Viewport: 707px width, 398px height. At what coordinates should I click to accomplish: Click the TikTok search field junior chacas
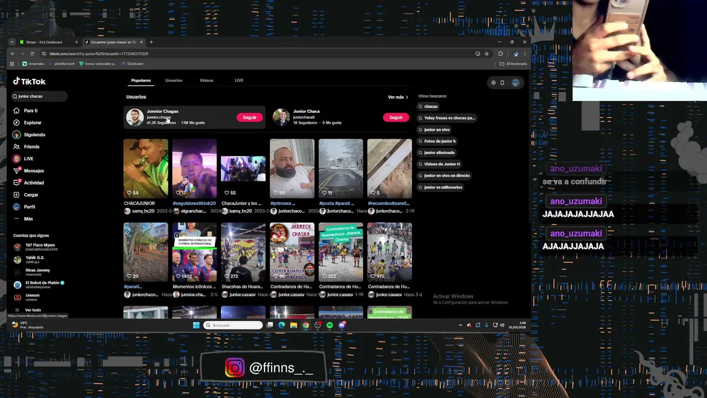tap(39, 96)
